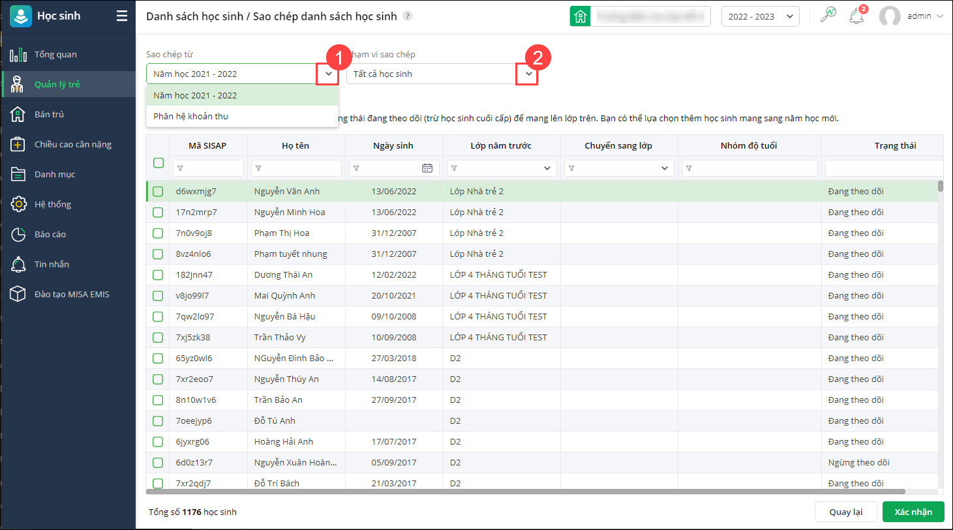Click student code 6d0z13r7
This screenshot has height=530, width=953.
coord(194,462)
